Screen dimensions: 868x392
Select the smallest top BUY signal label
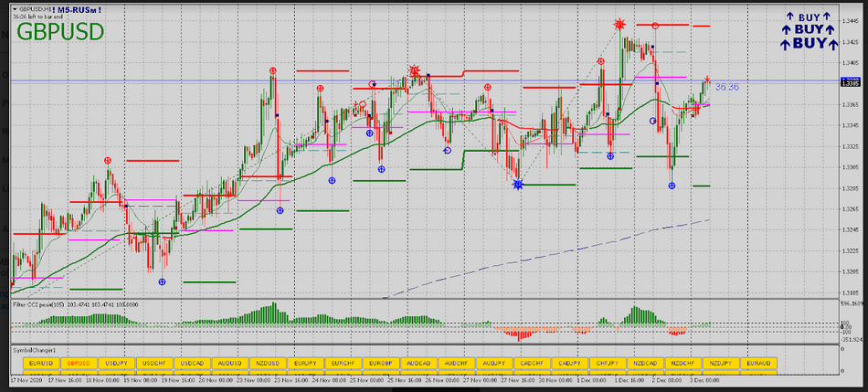click(809, 16)
